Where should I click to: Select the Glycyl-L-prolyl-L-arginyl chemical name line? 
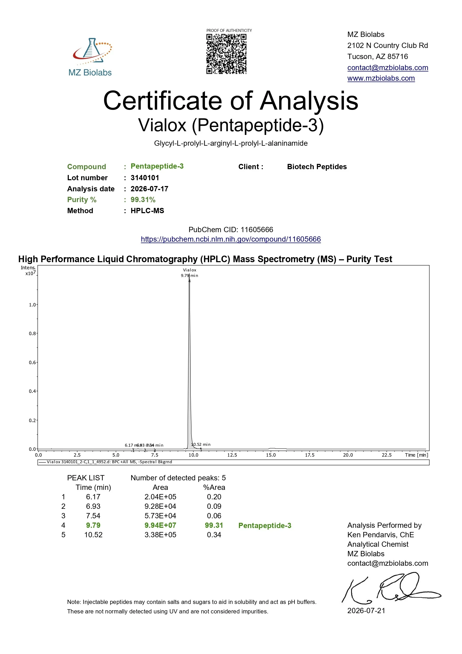[x=231, y=143]
